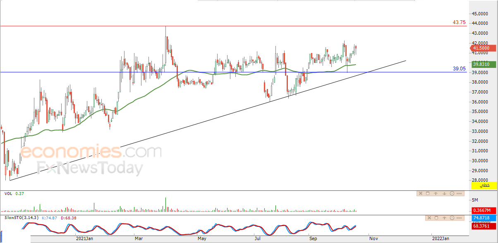This screenshot has height=243, width=498.
Task: Open more options for VOL panel
Action: (459, 193)
